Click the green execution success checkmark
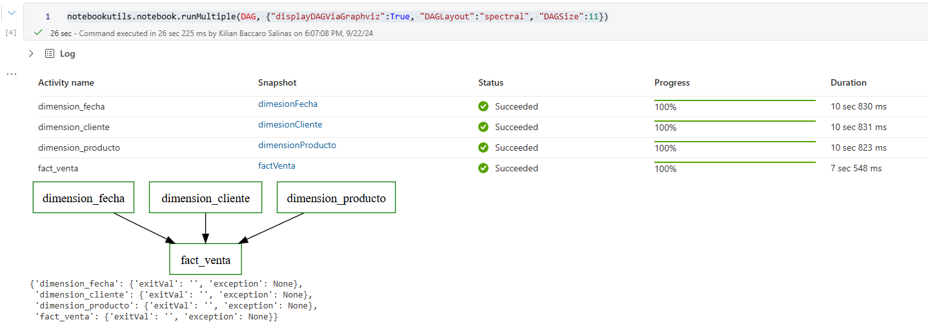928x331 pixels. point(39,32)
